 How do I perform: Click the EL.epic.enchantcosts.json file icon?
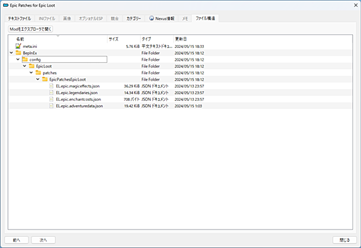click(52, 99)
